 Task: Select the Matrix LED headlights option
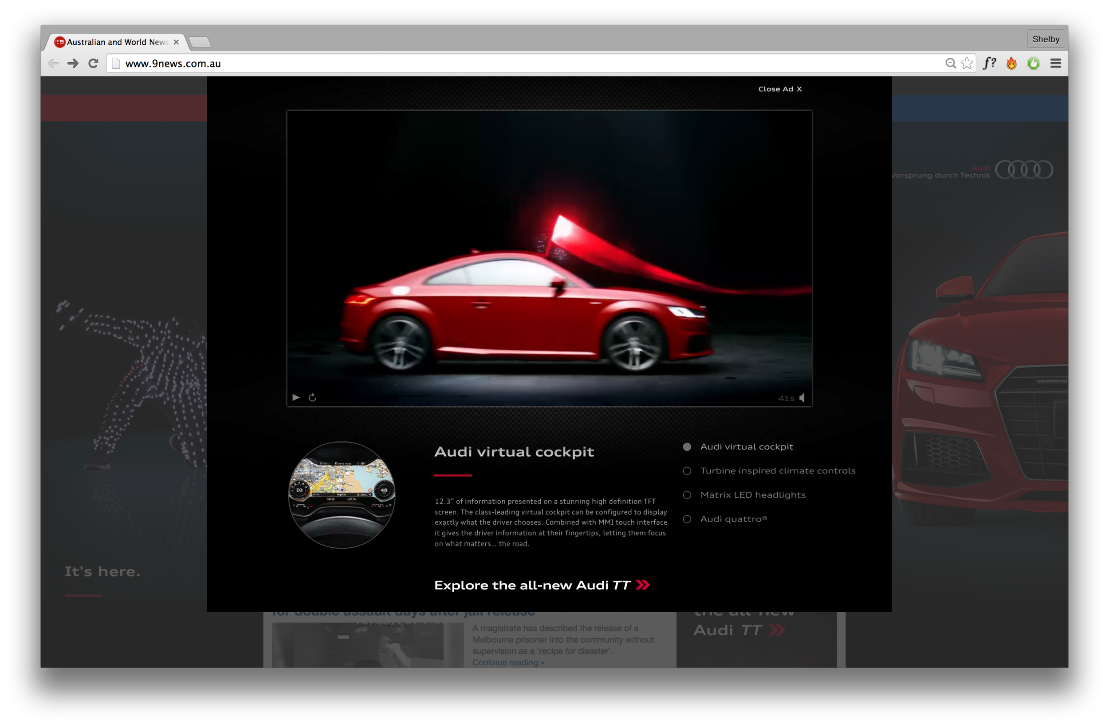click(687, 495)
